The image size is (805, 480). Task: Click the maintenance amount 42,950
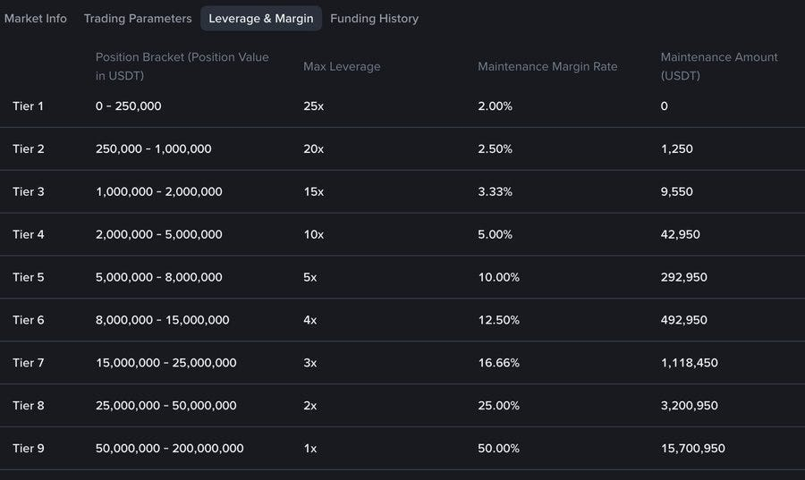681,234
